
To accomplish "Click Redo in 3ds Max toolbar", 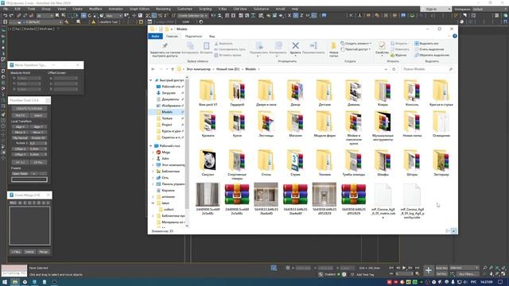I will 11,16.
